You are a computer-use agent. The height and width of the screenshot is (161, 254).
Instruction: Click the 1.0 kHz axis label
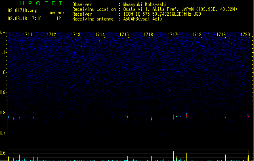pyautogui.click(x=3, y=72)
